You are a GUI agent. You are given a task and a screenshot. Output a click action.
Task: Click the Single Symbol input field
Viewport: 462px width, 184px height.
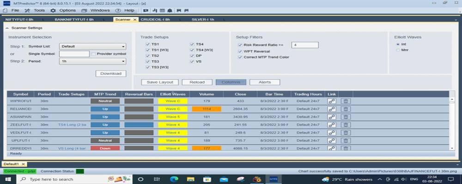(x=74, y=54)
